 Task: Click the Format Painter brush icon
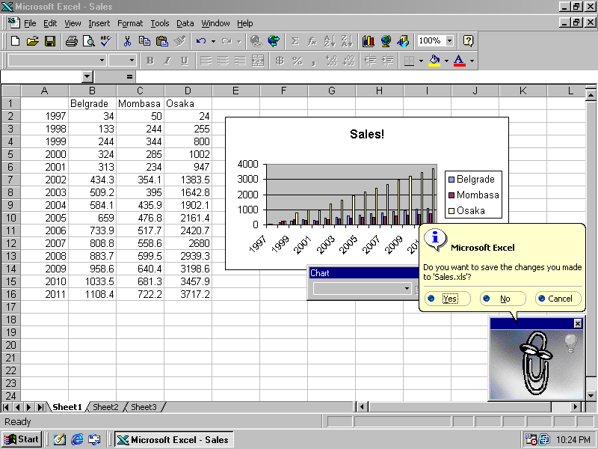(x=179, y=41)
